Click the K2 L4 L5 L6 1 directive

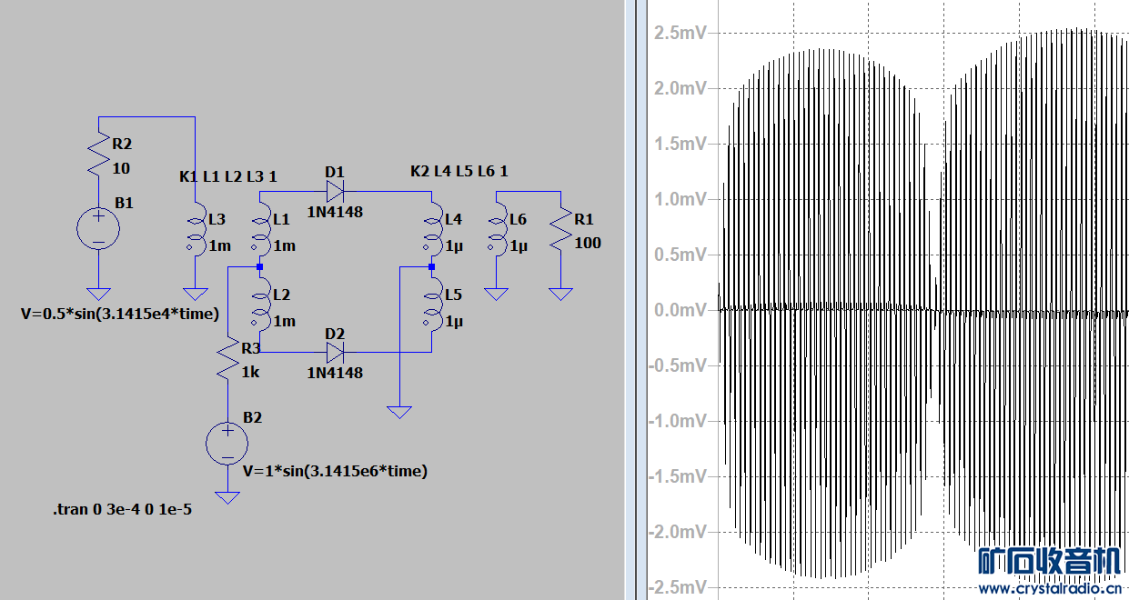coord(459,171)
